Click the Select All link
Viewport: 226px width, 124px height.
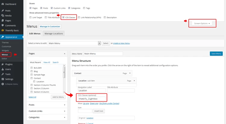click(33, 97)
